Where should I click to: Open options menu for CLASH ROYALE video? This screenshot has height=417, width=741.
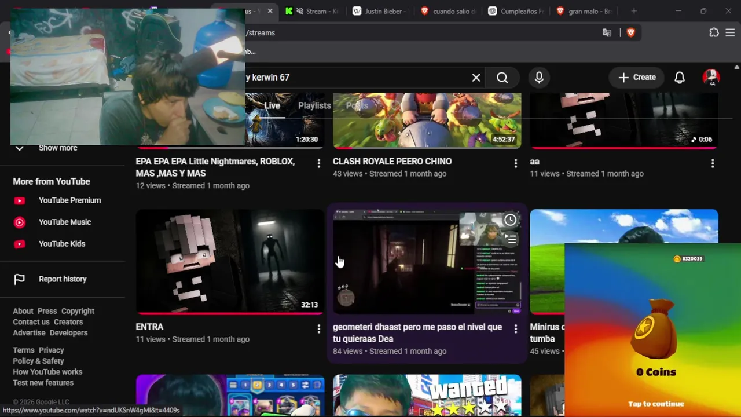[515, 164]
